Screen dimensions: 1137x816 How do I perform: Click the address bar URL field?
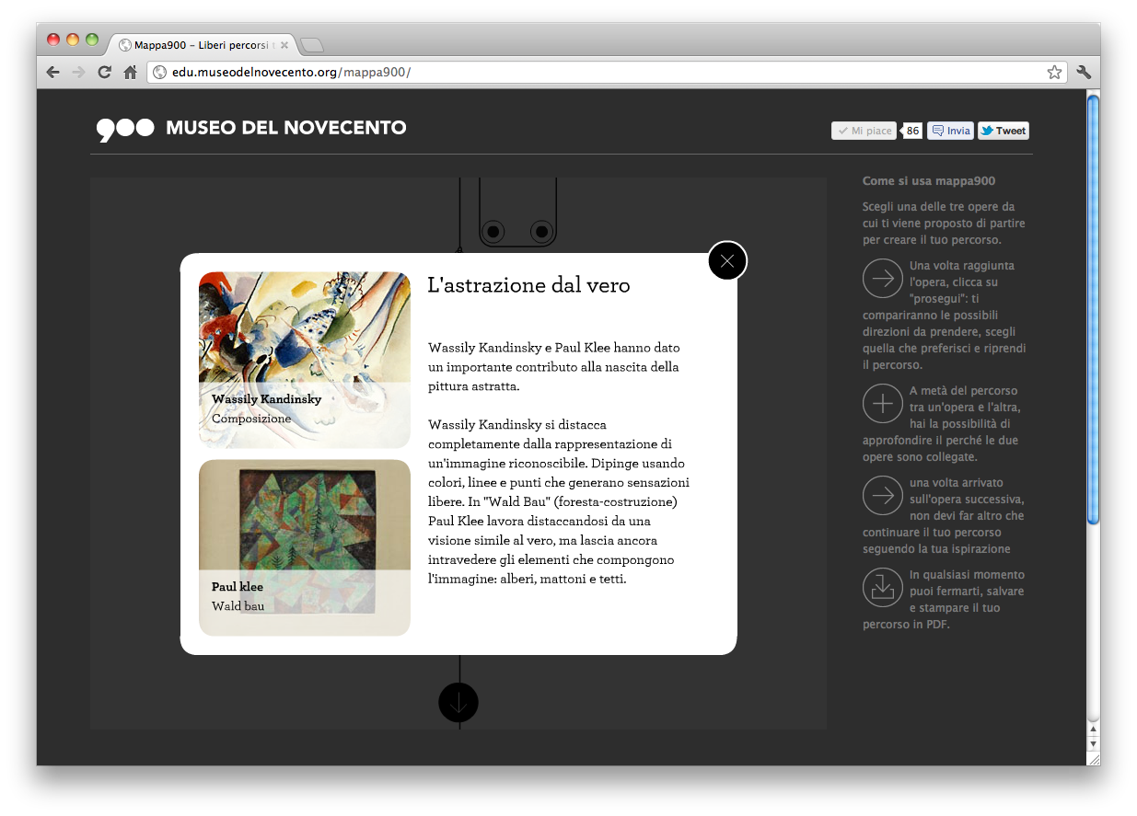click(607, 73)
